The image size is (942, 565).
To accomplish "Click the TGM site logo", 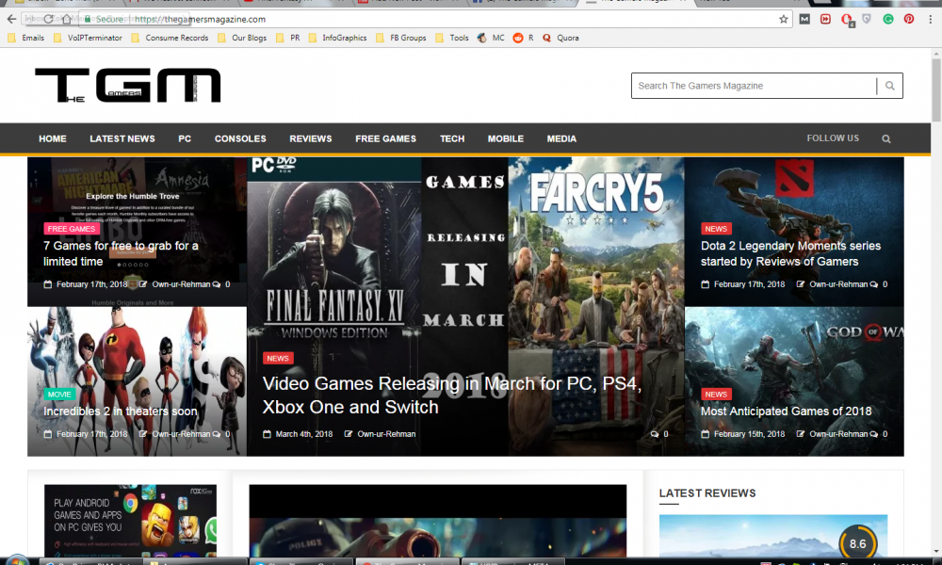I will (x=128, y=86).
